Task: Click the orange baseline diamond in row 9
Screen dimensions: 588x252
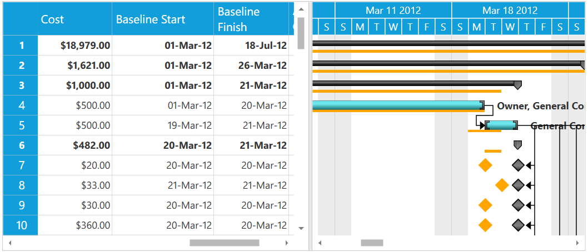Action: [x=485, y=205]
